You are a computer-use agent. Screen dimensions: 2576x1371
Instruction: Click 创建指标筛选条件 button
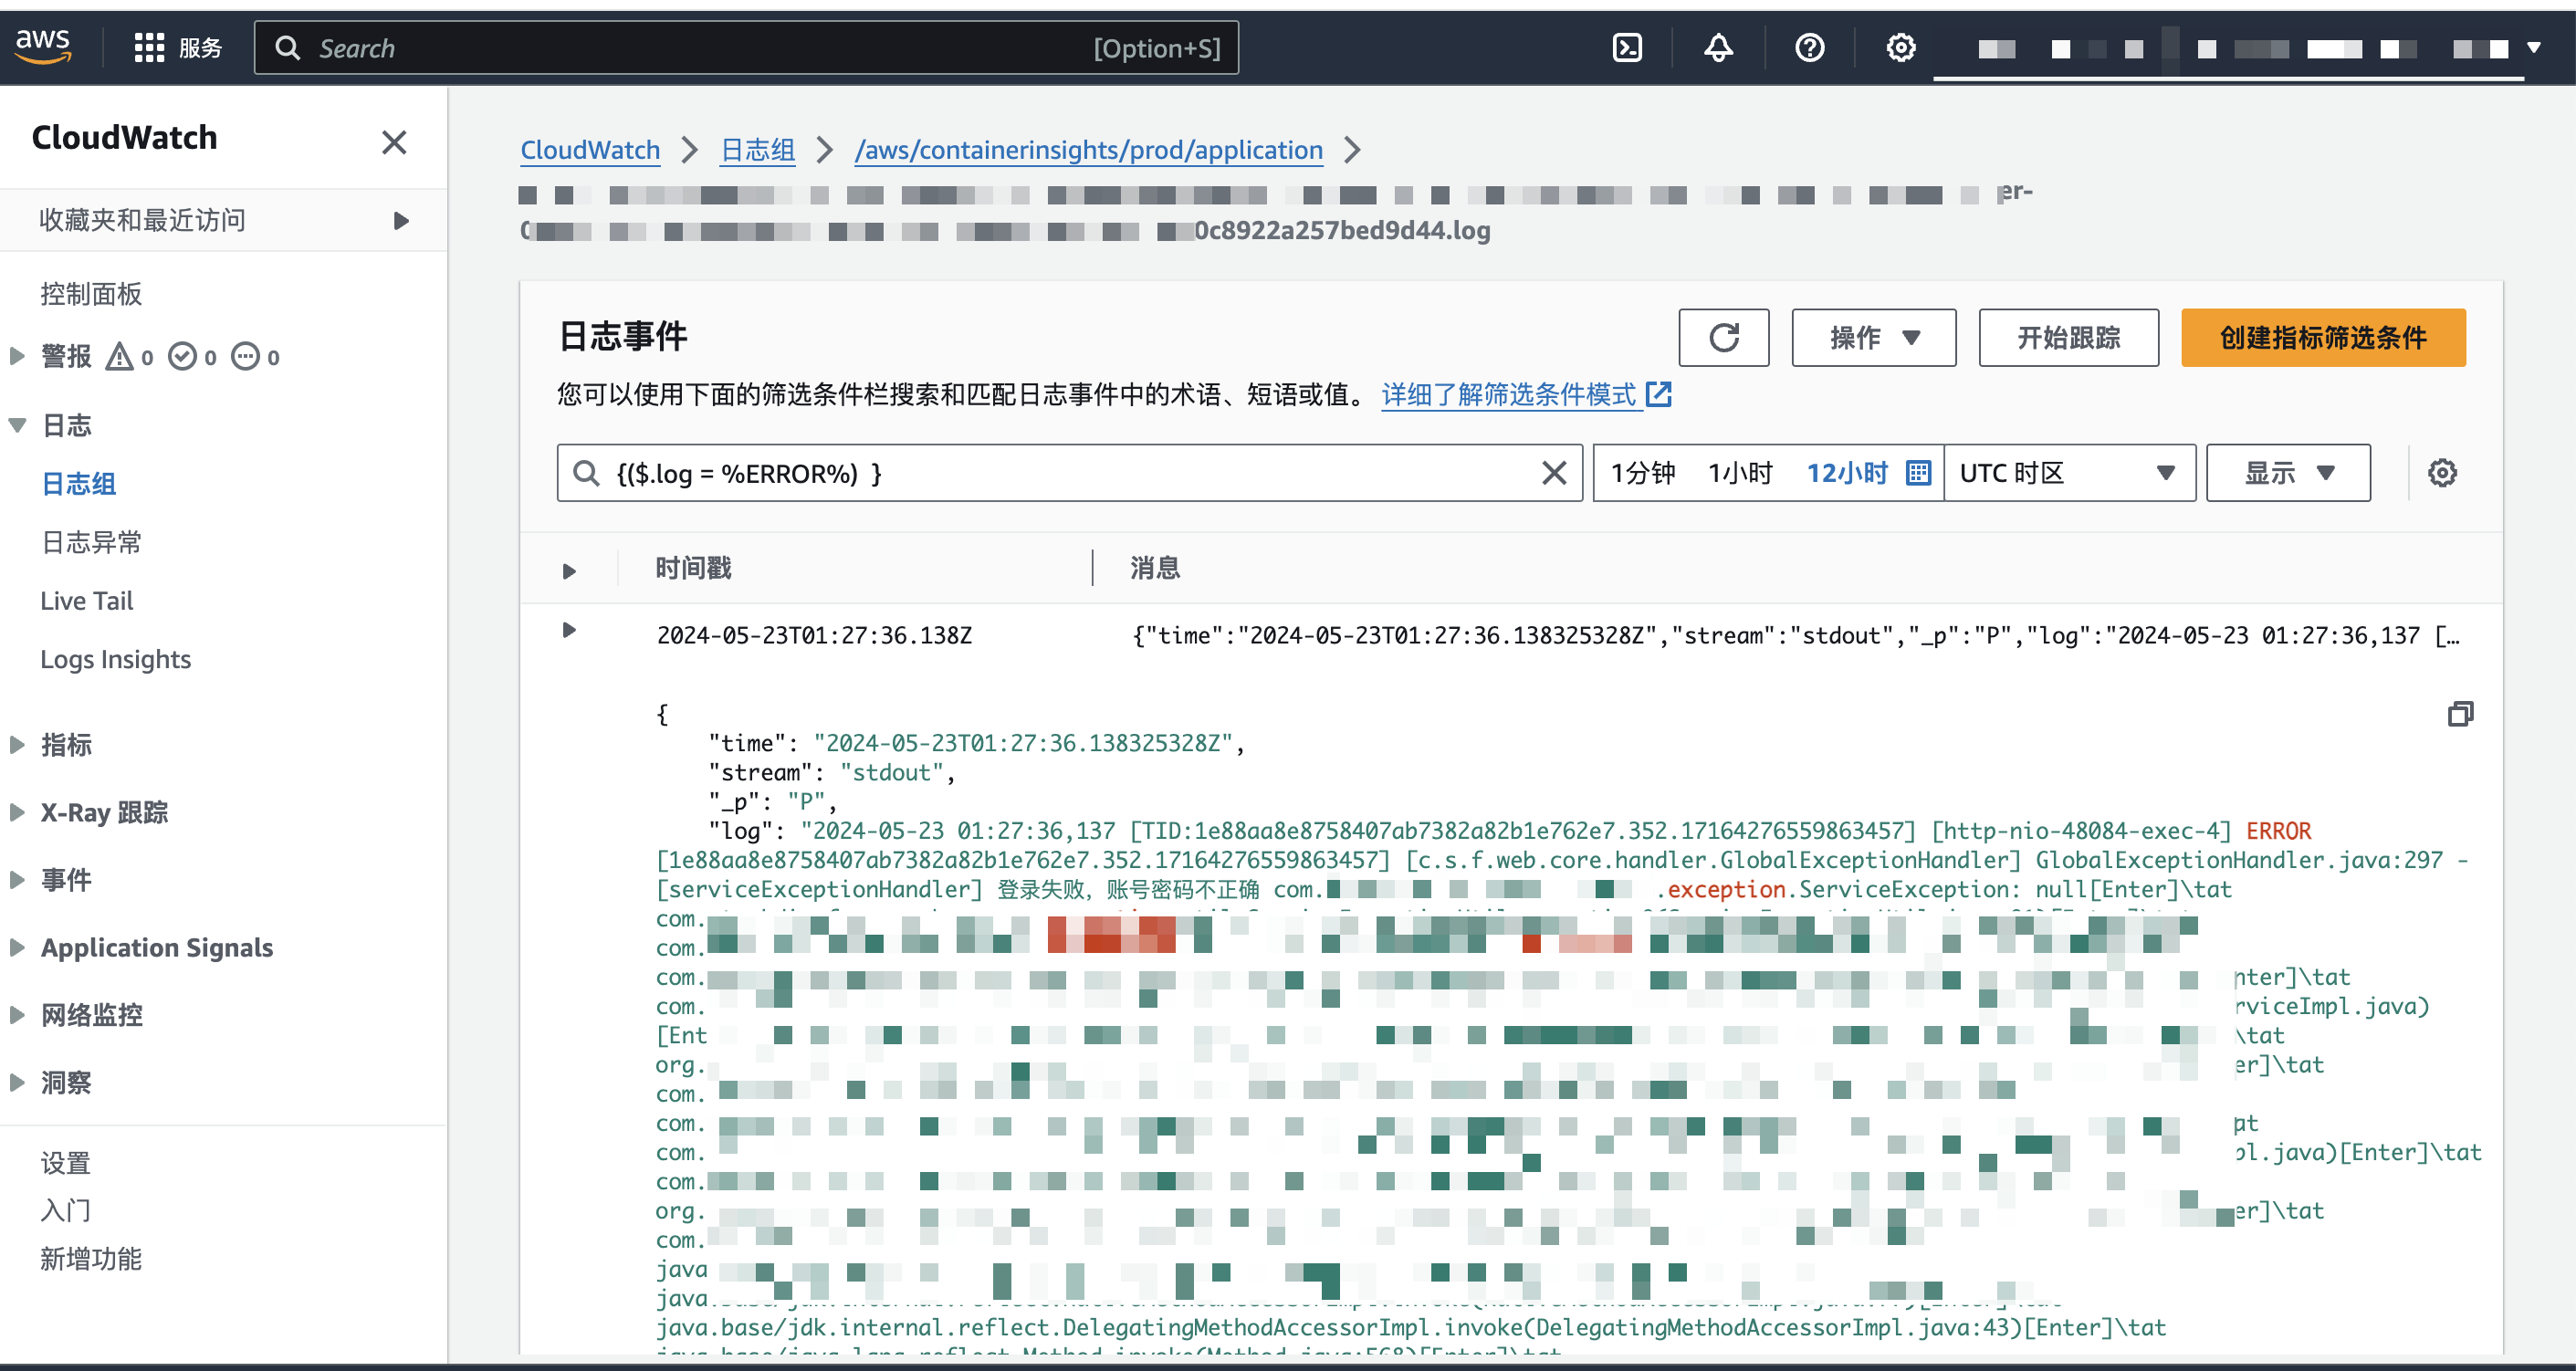pos(2322,338)
